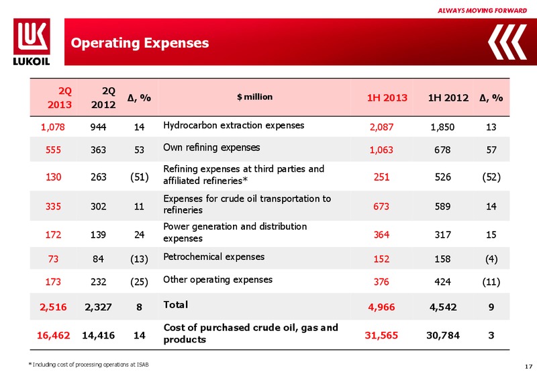Viewport: 537px width, 372px height.
Task: Select the value "317" in Power generation row
Action: [442, 234]
